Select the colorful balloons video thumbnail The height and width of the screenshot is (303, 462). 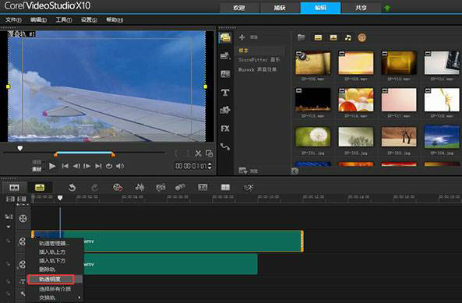point(356,100)
